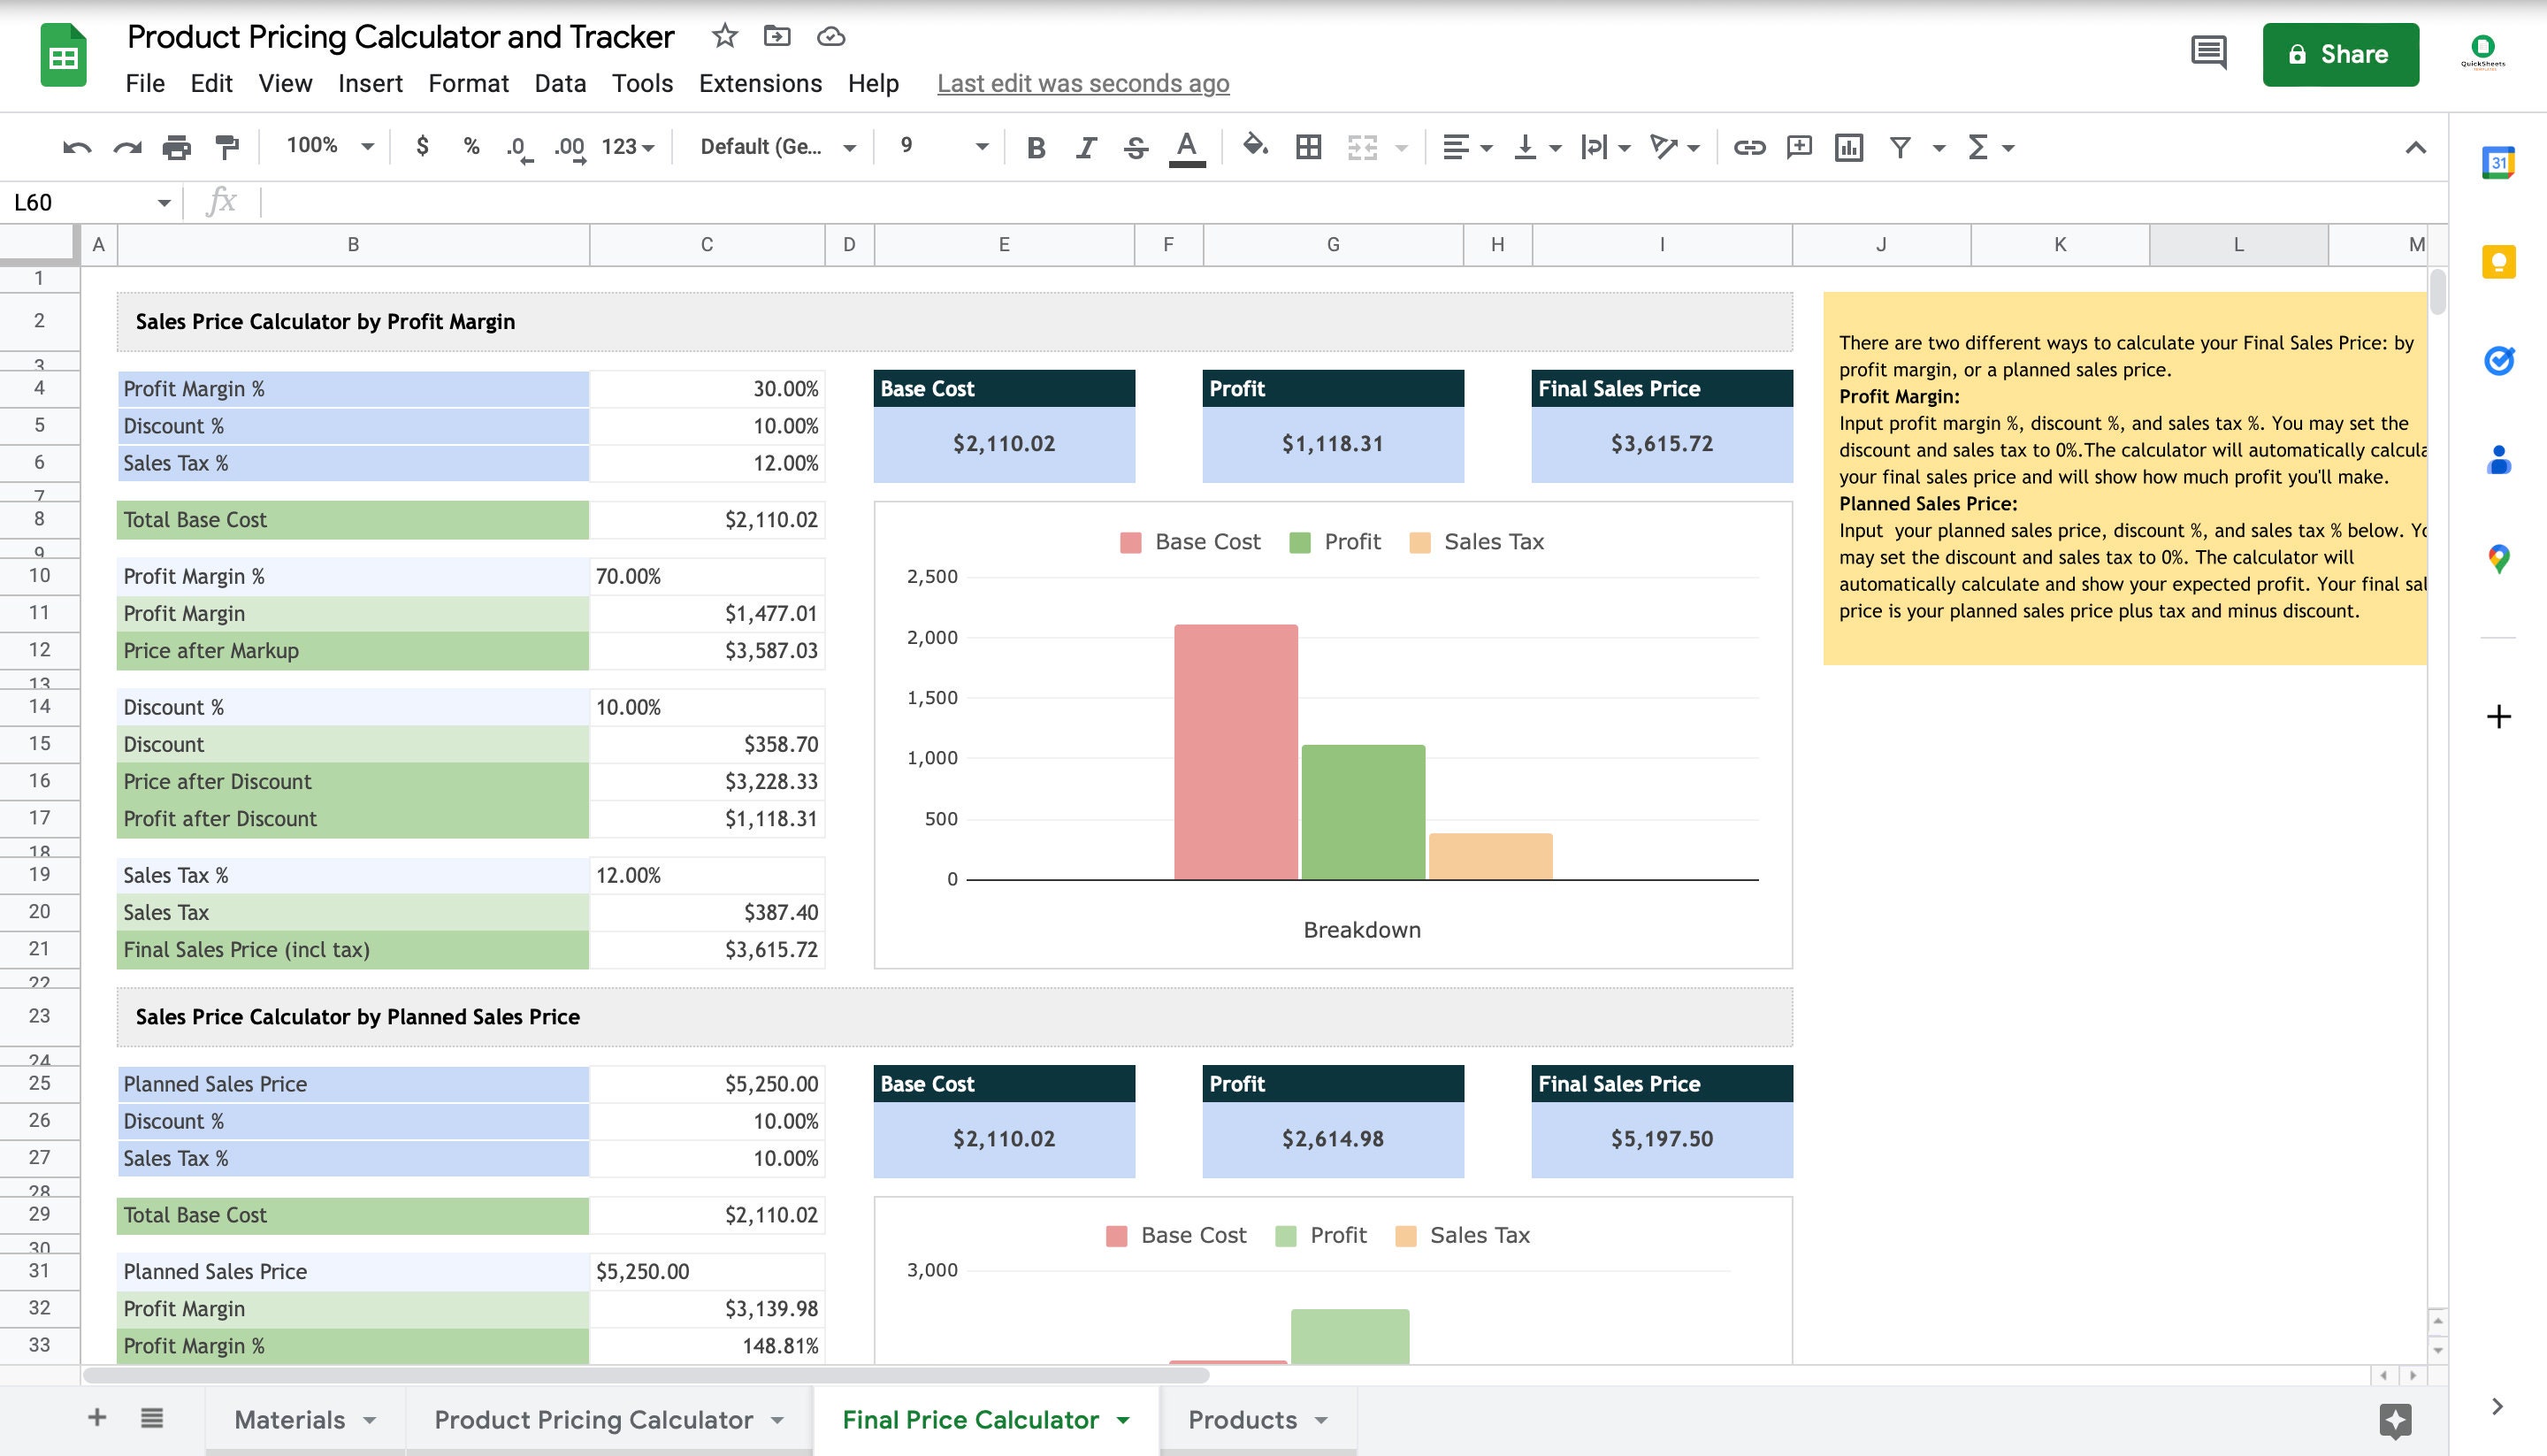Create a filter using the filter icon

pyautogui.click(x=1898, y=147)
